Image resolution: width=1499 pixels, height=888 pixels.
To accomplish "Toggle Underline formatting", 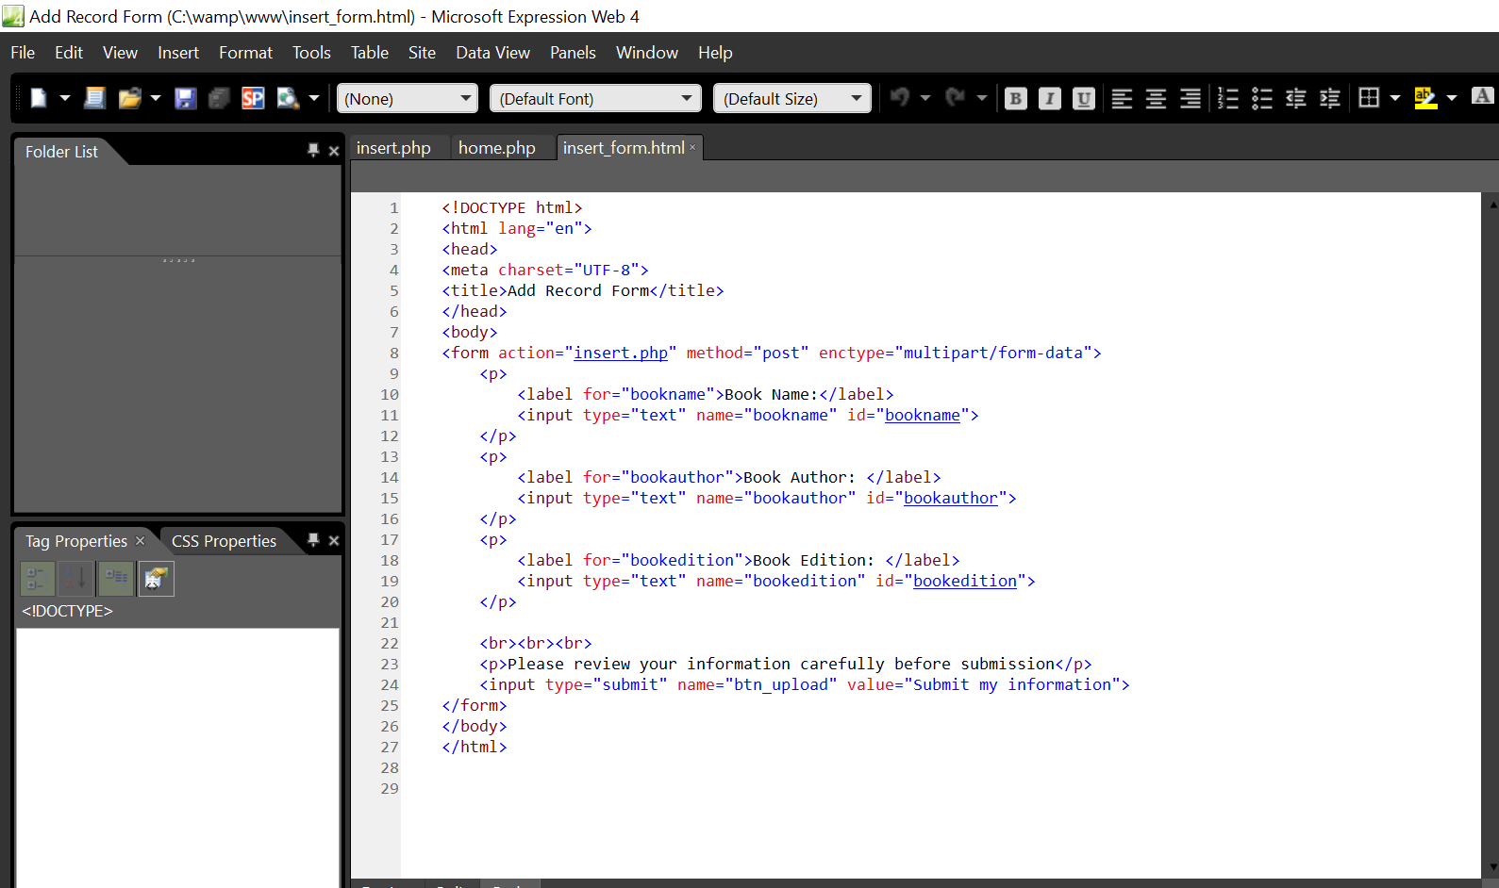I will tap(1084, 98).
